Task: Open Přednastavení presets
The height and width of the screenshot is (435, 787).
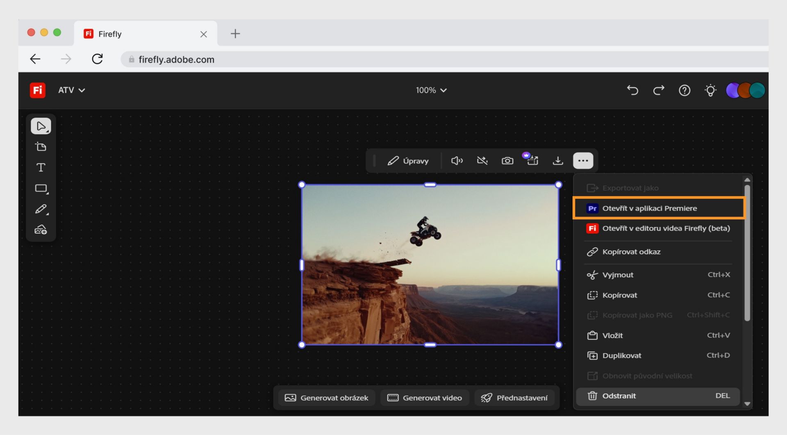Action: [514, 397]
